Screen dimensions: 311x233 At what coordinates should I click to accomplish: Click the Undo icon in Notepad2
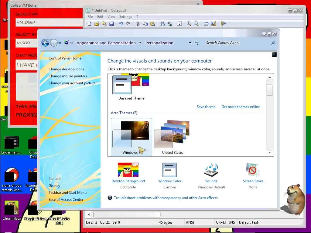[x=121, y=24]
